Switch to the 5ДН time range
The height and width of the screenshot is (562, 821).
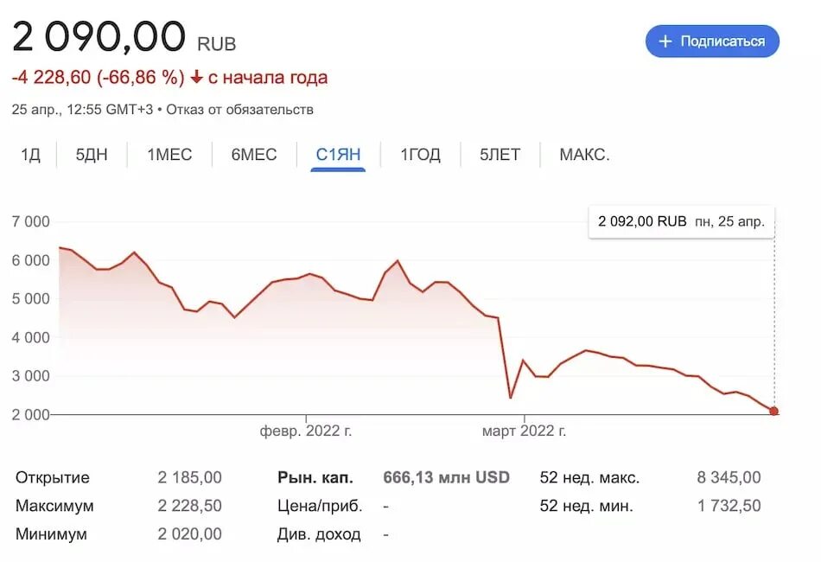tap(92, 155)
